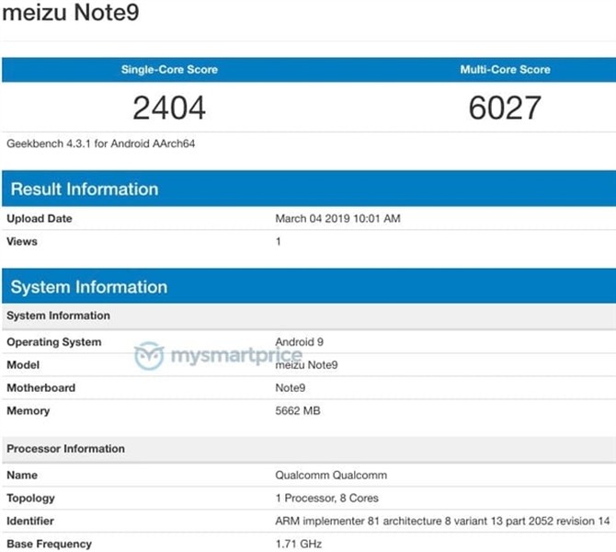Click the blue System Information section header
Image resolution: width=616 pixels, height=552 pixels.
[89, 287]
